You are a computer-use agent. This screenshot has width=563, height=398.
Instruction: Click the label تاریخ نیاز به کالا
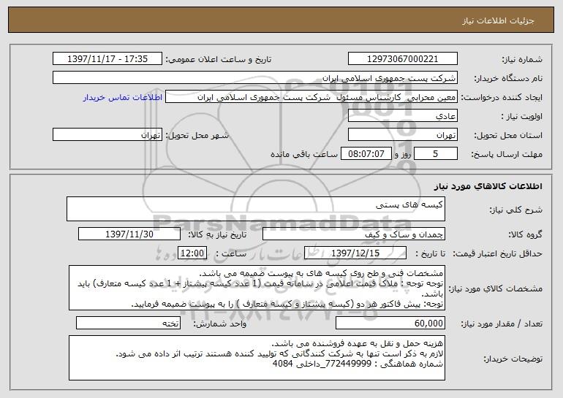click(x=217, y=234)
